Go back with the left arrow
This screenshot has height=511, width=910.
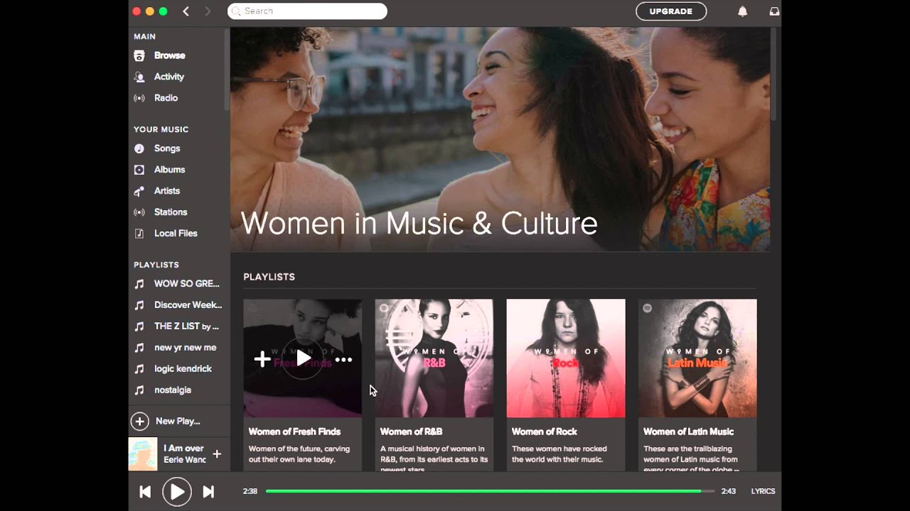186,11
